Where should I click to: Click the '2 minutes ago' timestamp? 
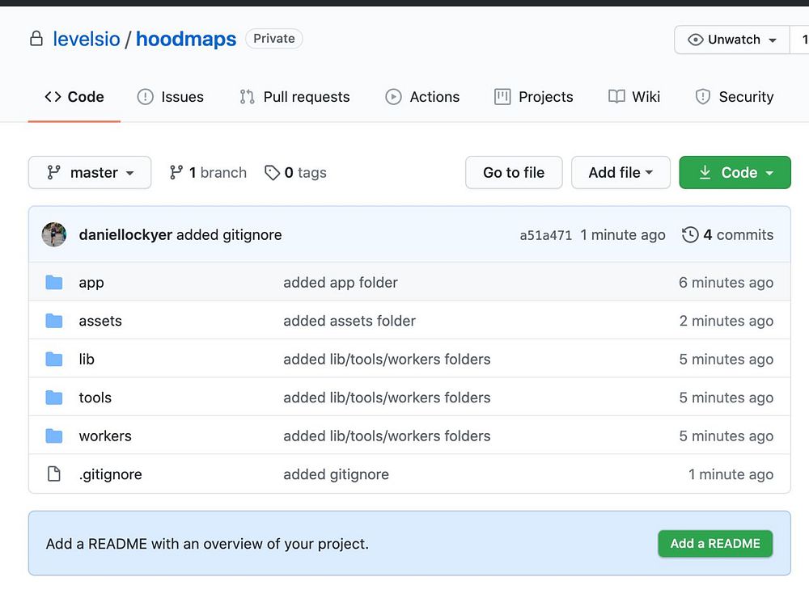pyautogui.click(x=726, y=321)
